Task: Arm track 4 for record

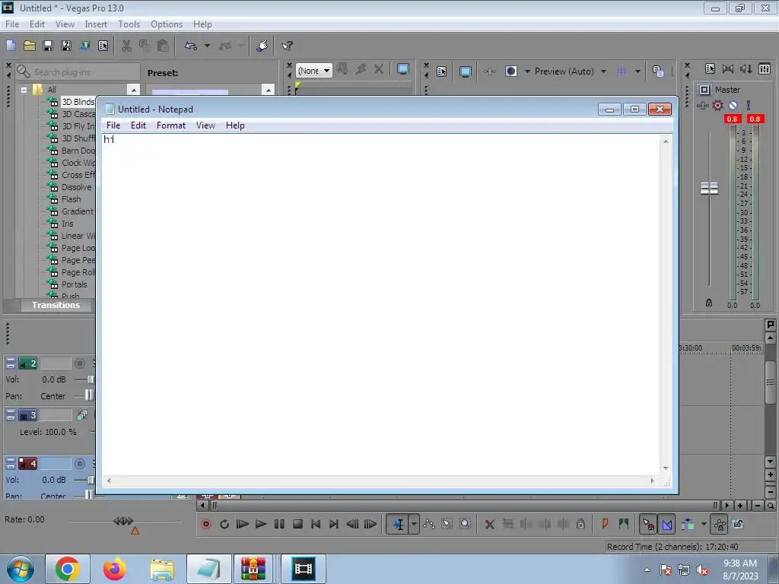Action: [x=79, y=464]
